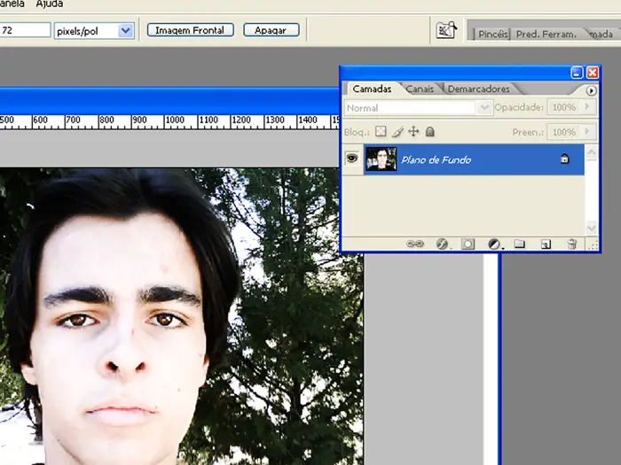Viewport: 621px width, 465px height.
Task: Click the link layers chain icon
Action: tap(414, 244)
